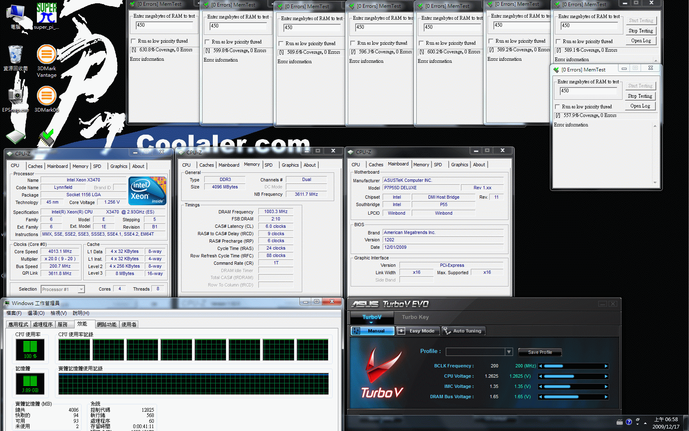
Task: Toggle low priority thread in 589.2% coverage MemTest
Action: tap(491, 41)
